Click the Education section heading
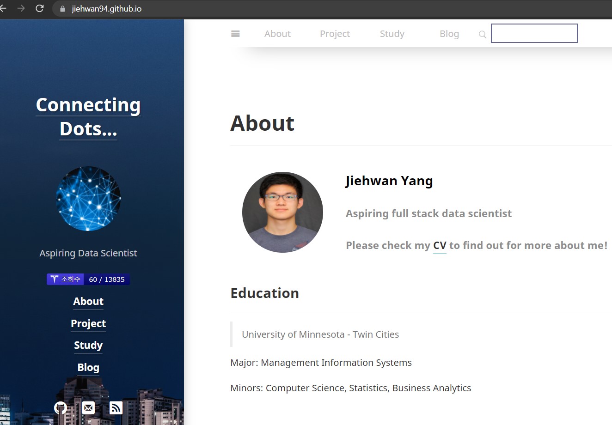 (265, 293)
